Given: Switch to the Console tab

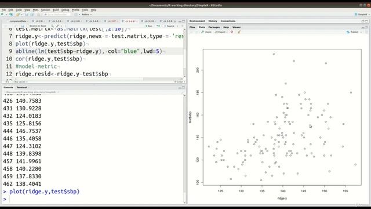Looking at the screenshot, I should click(x=8, y=88).
